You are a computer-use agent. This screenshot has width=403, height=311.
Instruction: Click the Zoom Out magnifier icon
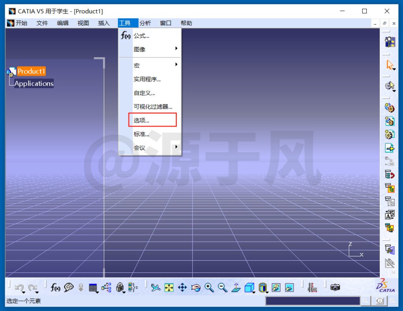[223, 287]
